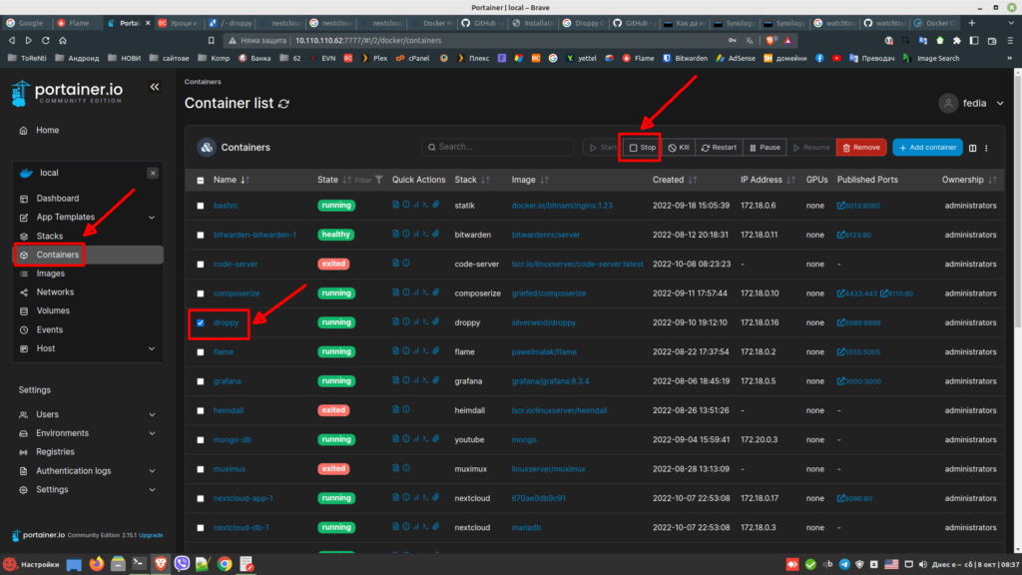Click the Pause button
1022x575 pixels.
[765, 148]
